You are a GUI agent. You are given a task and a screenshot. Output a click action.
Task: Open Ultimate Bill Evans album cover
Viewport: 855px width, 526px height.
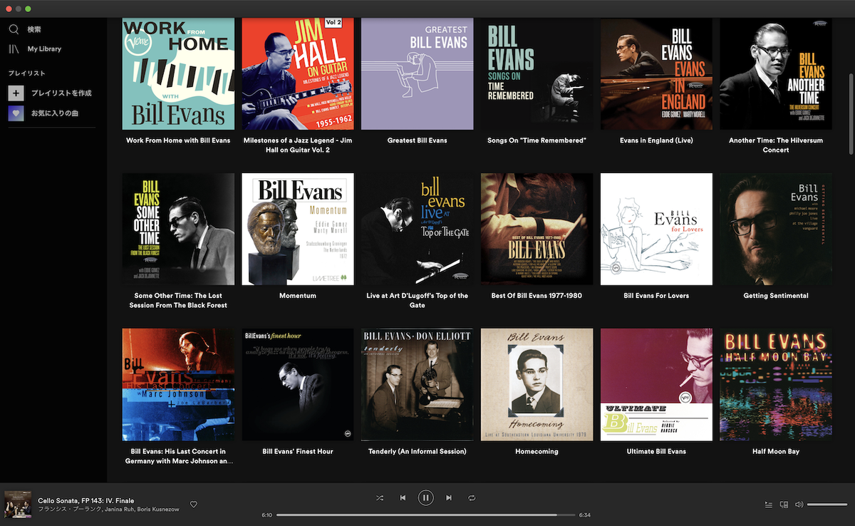tap(656, 384)
